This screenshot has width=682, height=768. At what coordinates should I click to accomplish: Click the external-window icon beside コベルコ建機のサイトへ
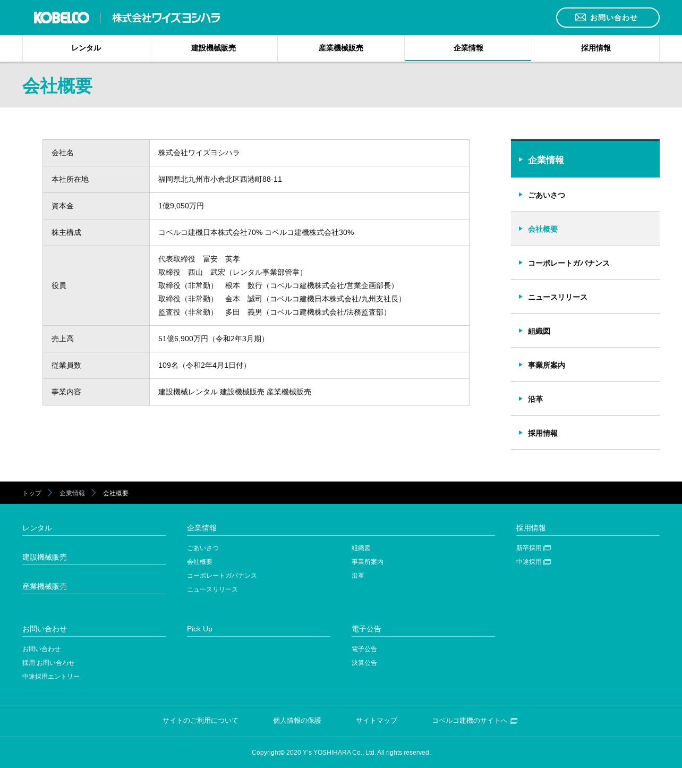click(x=514, y=721)
